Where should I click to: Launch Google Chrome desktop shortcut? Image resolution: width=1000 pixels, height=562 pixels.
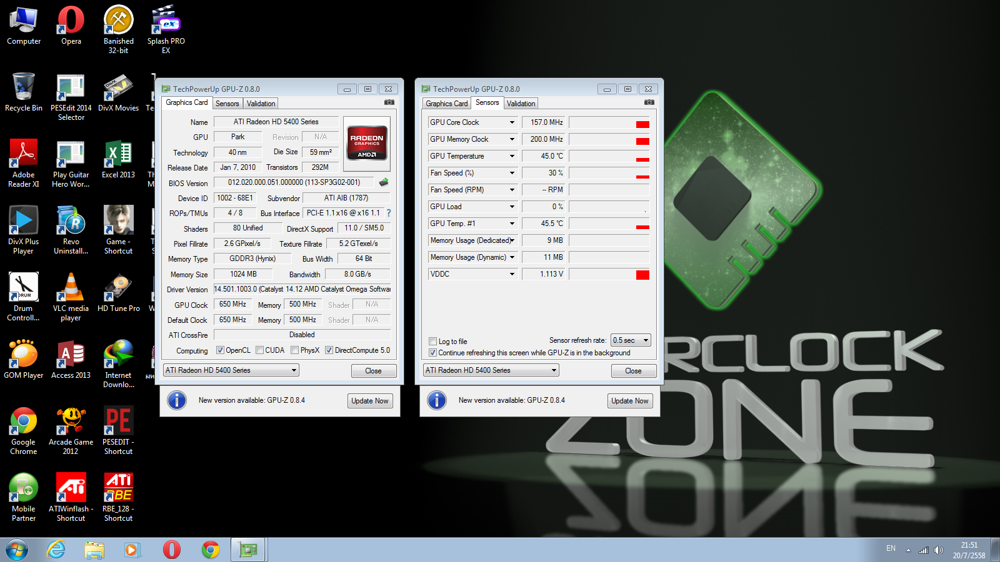point(24,431)
